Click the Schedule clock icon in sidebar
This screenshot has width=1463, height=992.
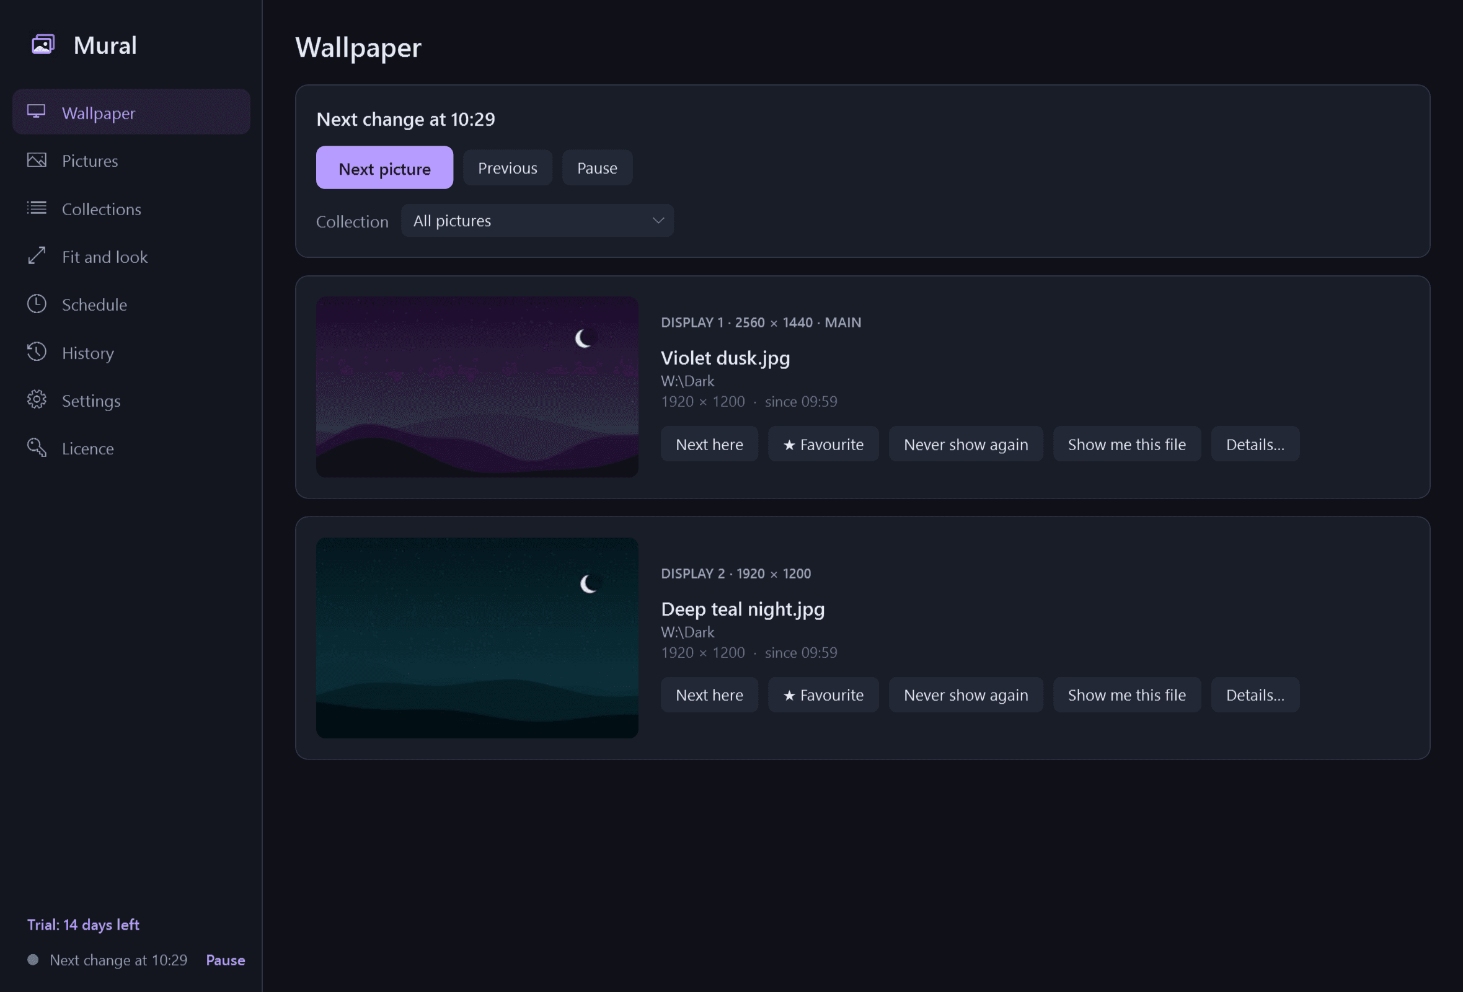click(37, 303)
